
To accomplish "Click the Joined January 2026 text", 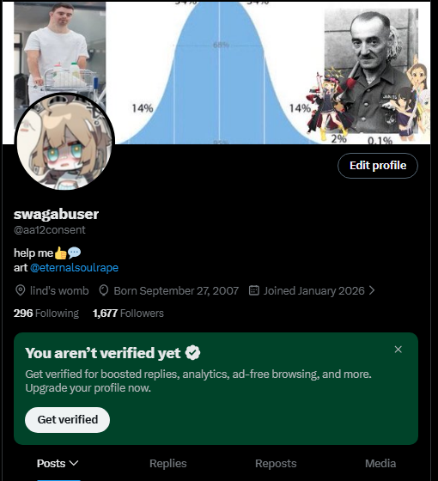I will 313,290.
